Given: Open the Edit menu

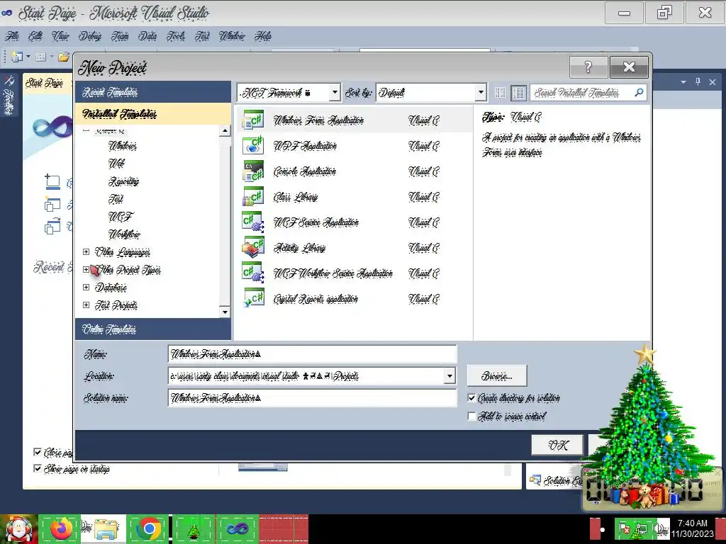Looking at the screenshot, I should coord(35,36).
